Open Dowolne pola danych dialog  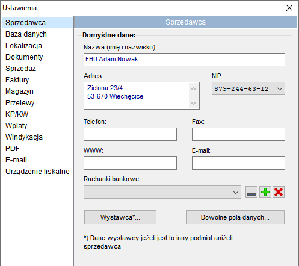point(235,217)
